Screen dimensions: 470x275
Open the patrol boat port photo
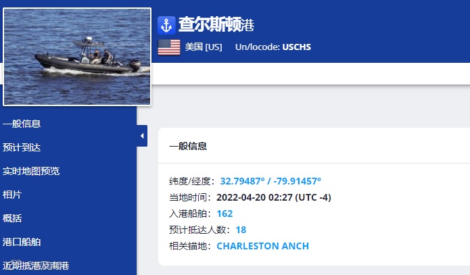pos(77,57)
